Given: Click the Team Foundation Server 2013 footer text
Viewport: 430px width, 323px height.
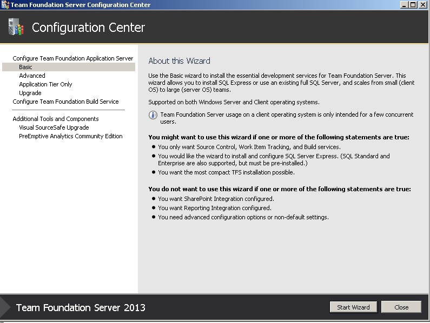Looking at the screenshot, I should pos(81,308).
